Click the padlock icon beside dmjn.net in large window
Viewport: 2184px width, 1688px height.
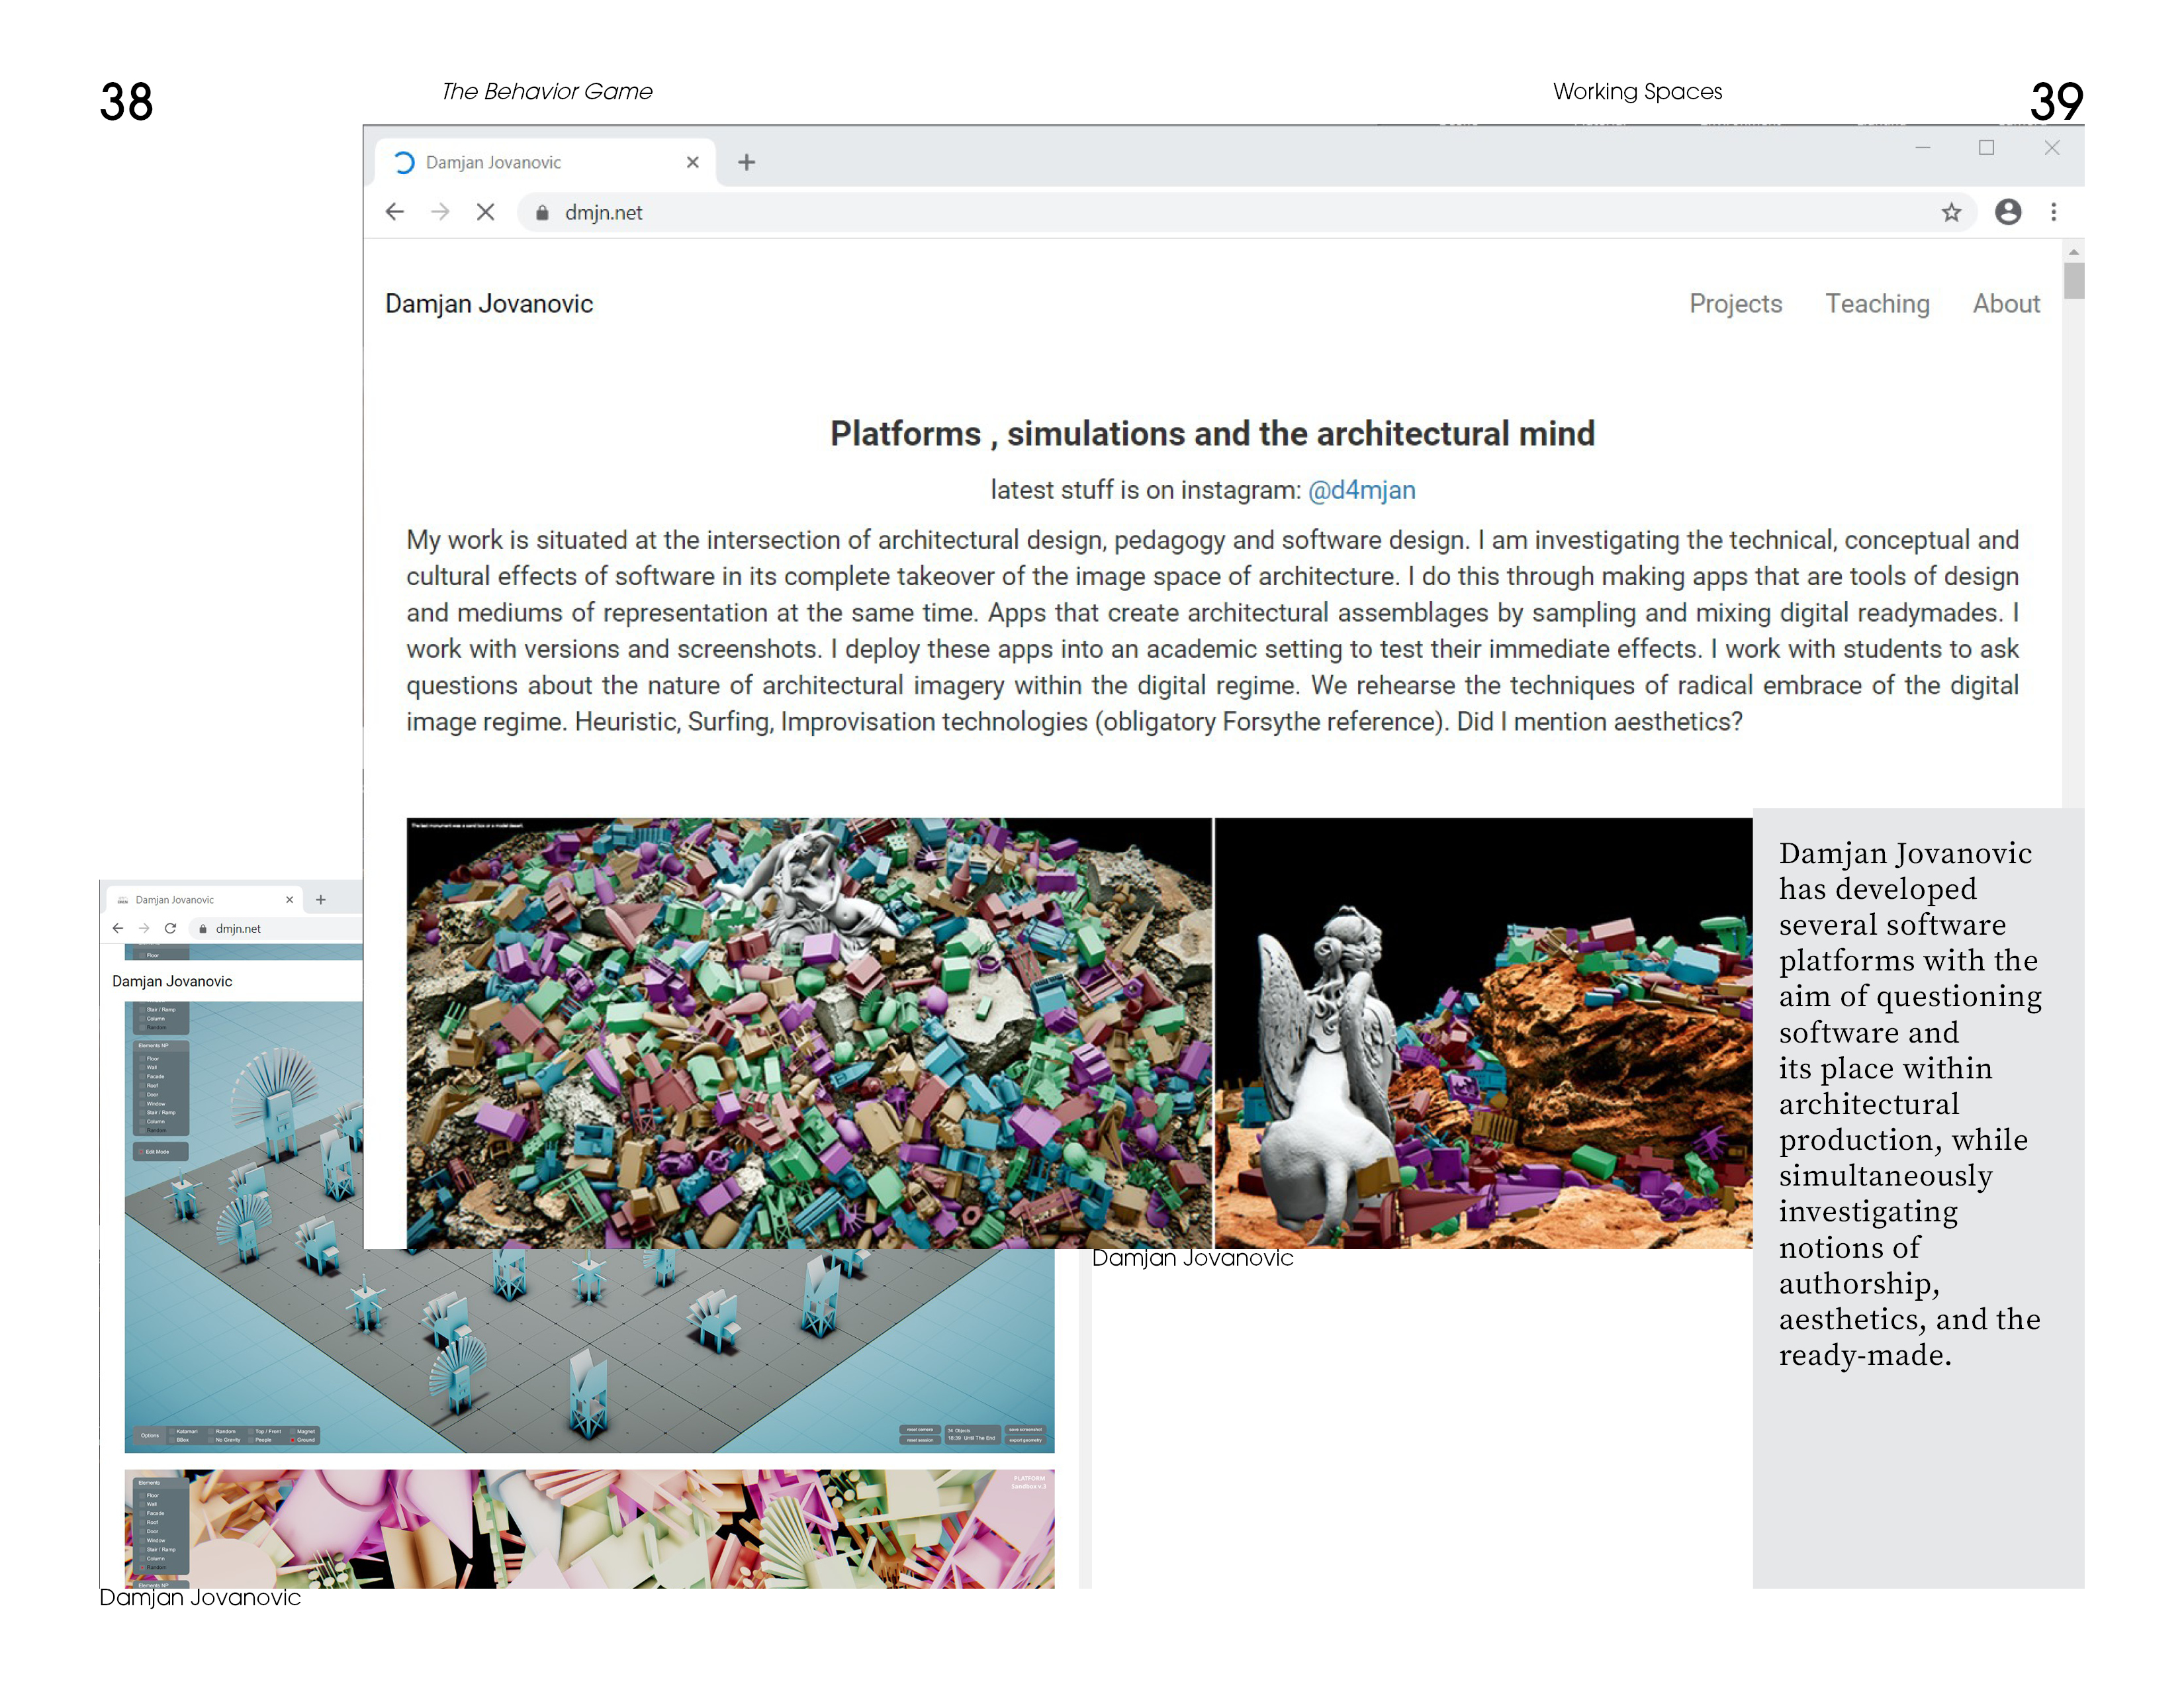pyautogui.click(x=542, y=212)
